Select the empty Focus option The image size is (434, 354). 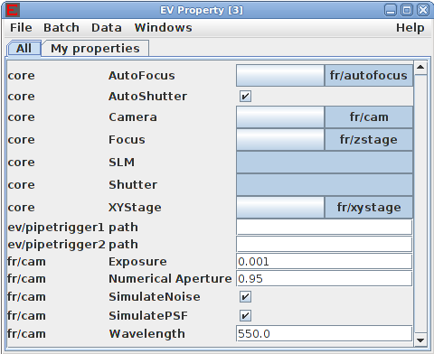click(x=280, y=140)
